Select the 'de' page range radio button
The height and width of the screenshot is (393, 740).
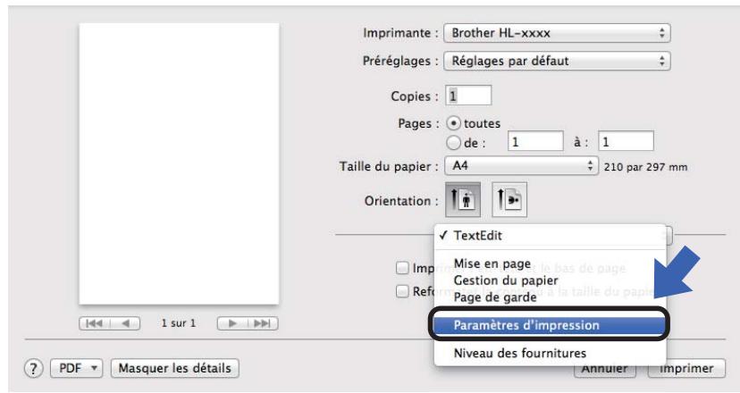453,143
